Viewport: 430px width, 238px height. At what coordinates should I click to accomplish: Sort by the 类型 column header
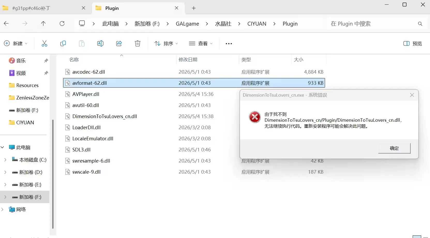pyautogui.click(x=246, y=60)
